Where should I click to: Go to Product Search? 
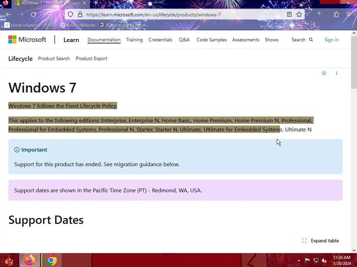point(54,58)
